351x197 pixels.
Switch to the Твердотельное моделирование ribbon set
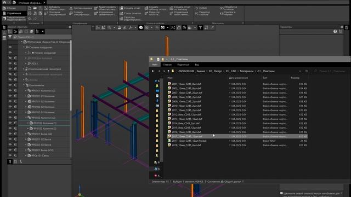point(14,19)
